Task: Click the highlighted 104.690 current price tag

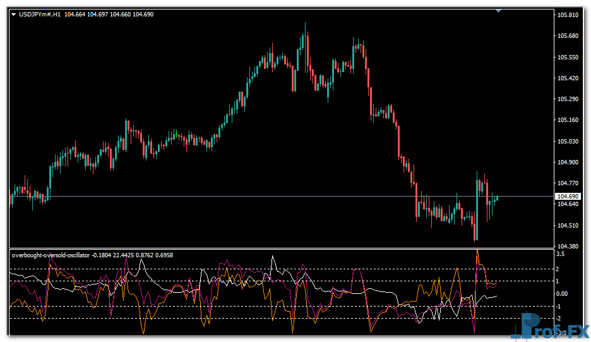Action: point(566,197)
